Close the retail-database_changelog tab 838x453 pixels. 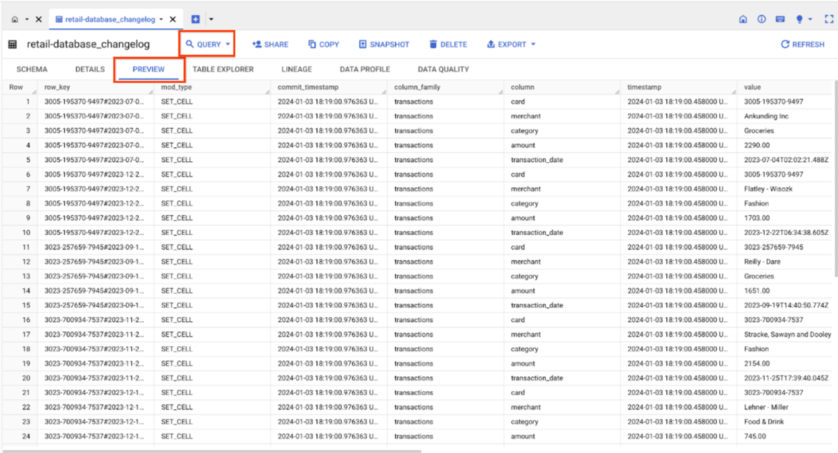(174, 19)
